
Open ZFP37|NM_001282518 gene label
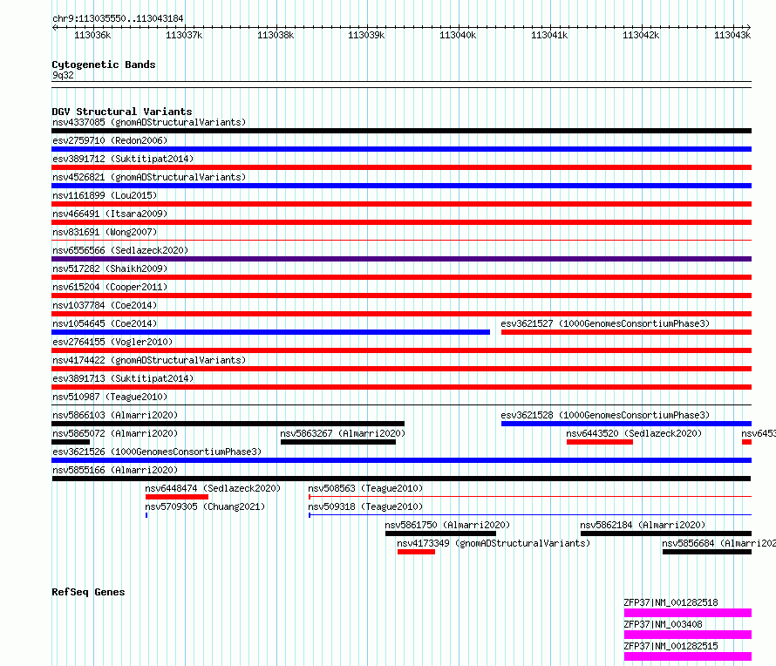tap(670, 602)
